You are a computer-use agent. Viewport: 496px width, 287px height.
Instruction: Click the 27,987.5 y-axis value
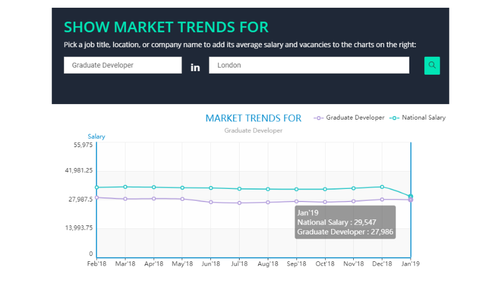point(81,199)
